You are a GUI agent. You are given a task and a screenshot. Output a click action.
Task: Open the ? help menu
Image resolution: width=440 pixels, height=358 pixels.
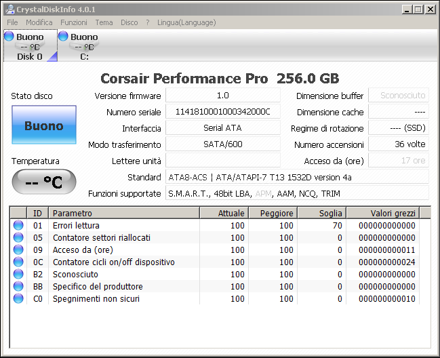tap(148, 22)
